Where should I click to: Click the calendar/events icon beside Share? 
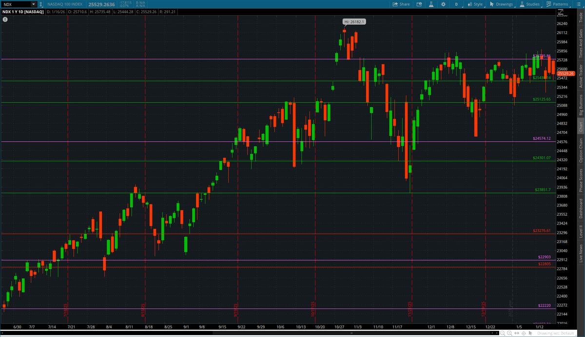click(x=418, y=4)
